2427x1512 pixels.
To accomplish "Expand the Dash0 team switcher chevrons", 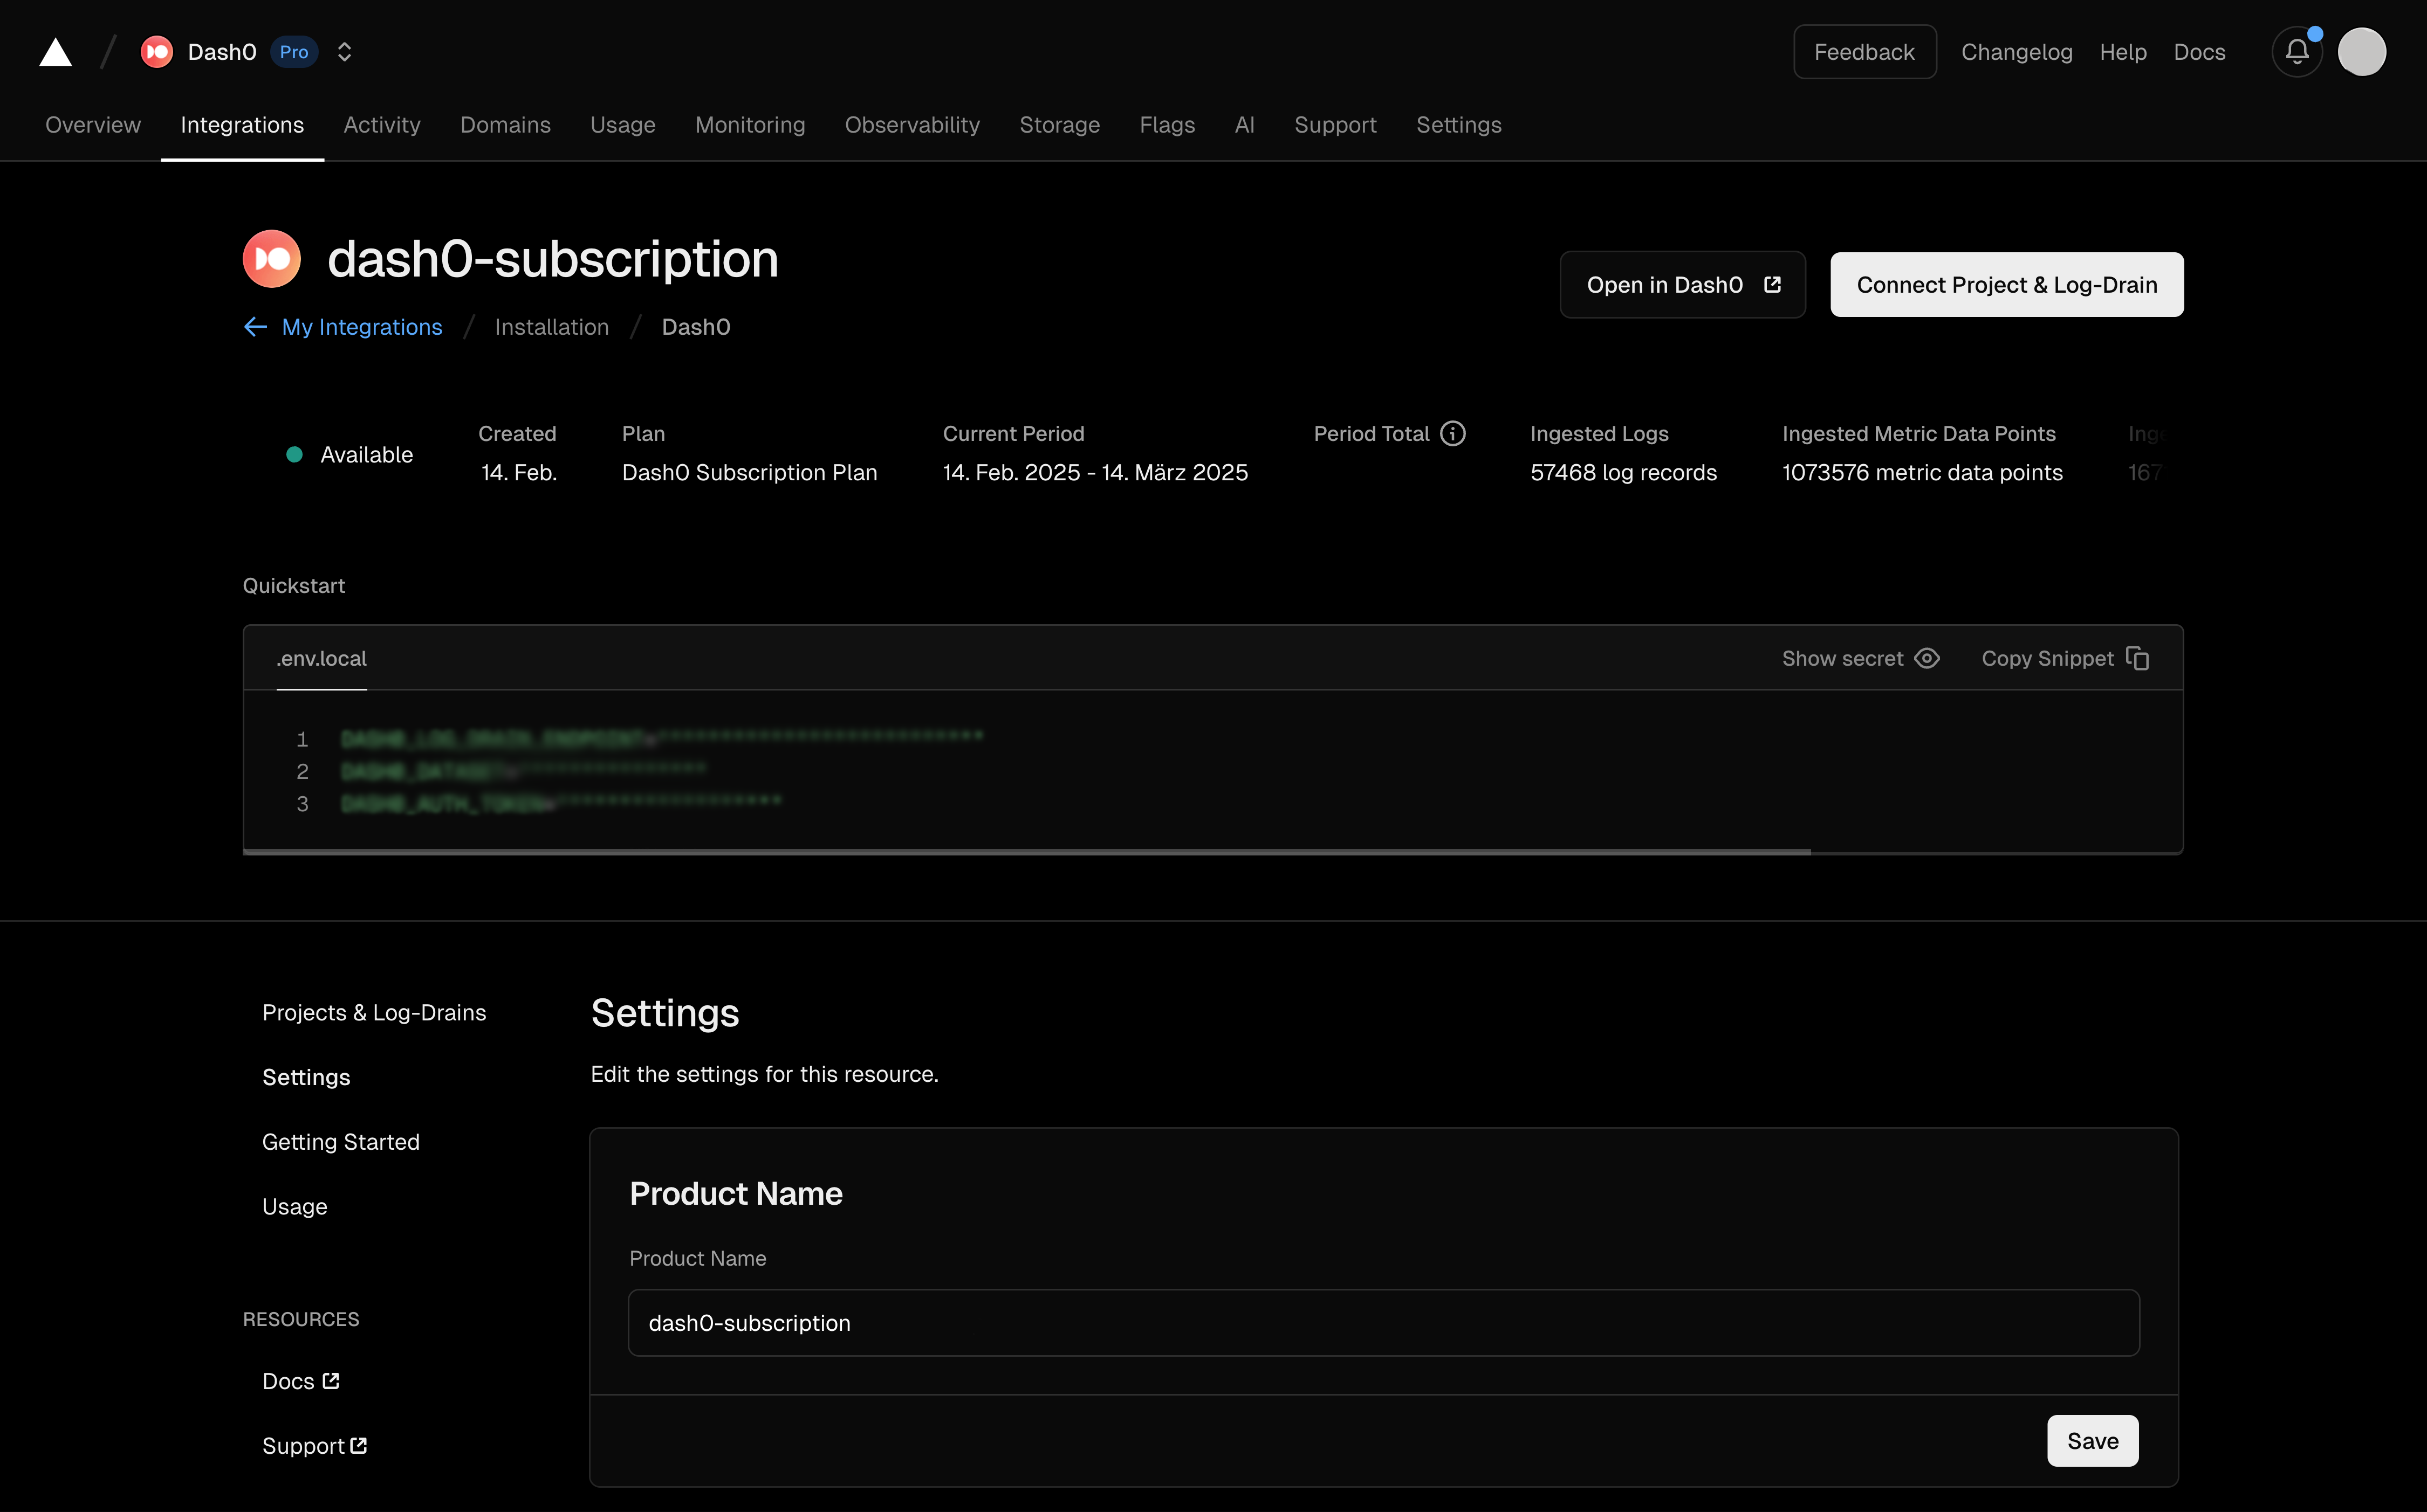I will coord(344,52).
